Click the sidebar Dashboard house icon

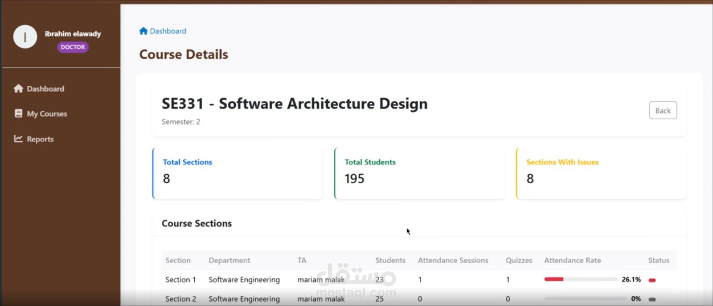coord(18,89)
